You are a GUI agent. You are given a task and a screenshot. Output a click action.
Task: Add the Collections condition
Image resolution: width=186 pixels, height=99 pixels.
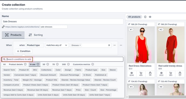coord(46,70)
